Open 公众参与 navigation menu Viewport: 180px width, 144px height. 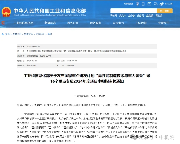point(118,23)
